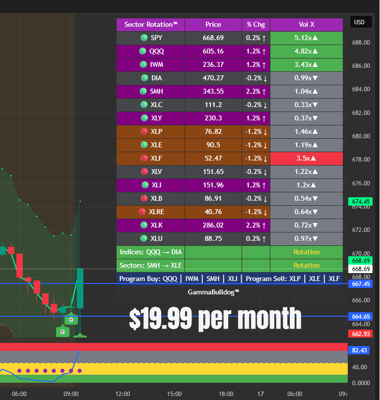
Task: Click the Price column header
Action: coord(213,25)
